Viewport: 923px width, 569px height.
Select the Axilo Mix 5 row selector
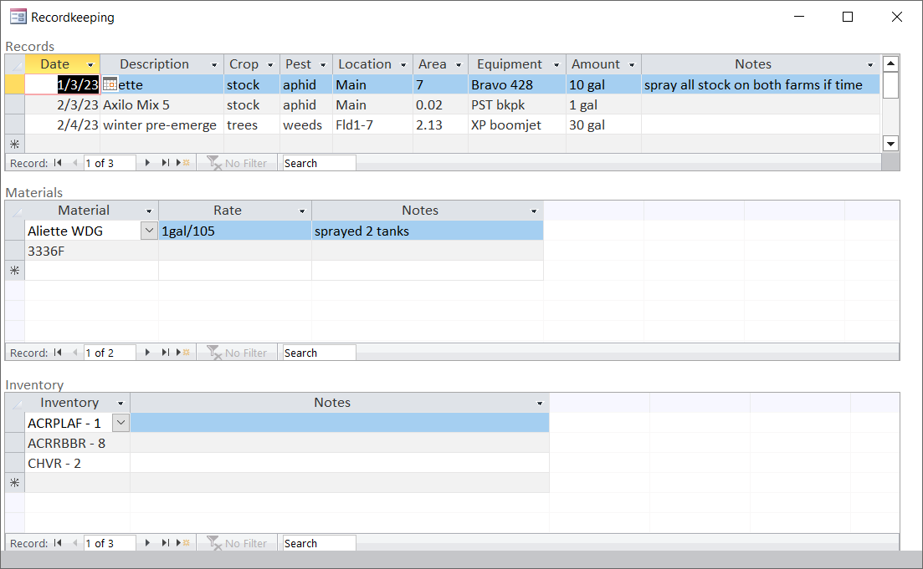[14, 105]
